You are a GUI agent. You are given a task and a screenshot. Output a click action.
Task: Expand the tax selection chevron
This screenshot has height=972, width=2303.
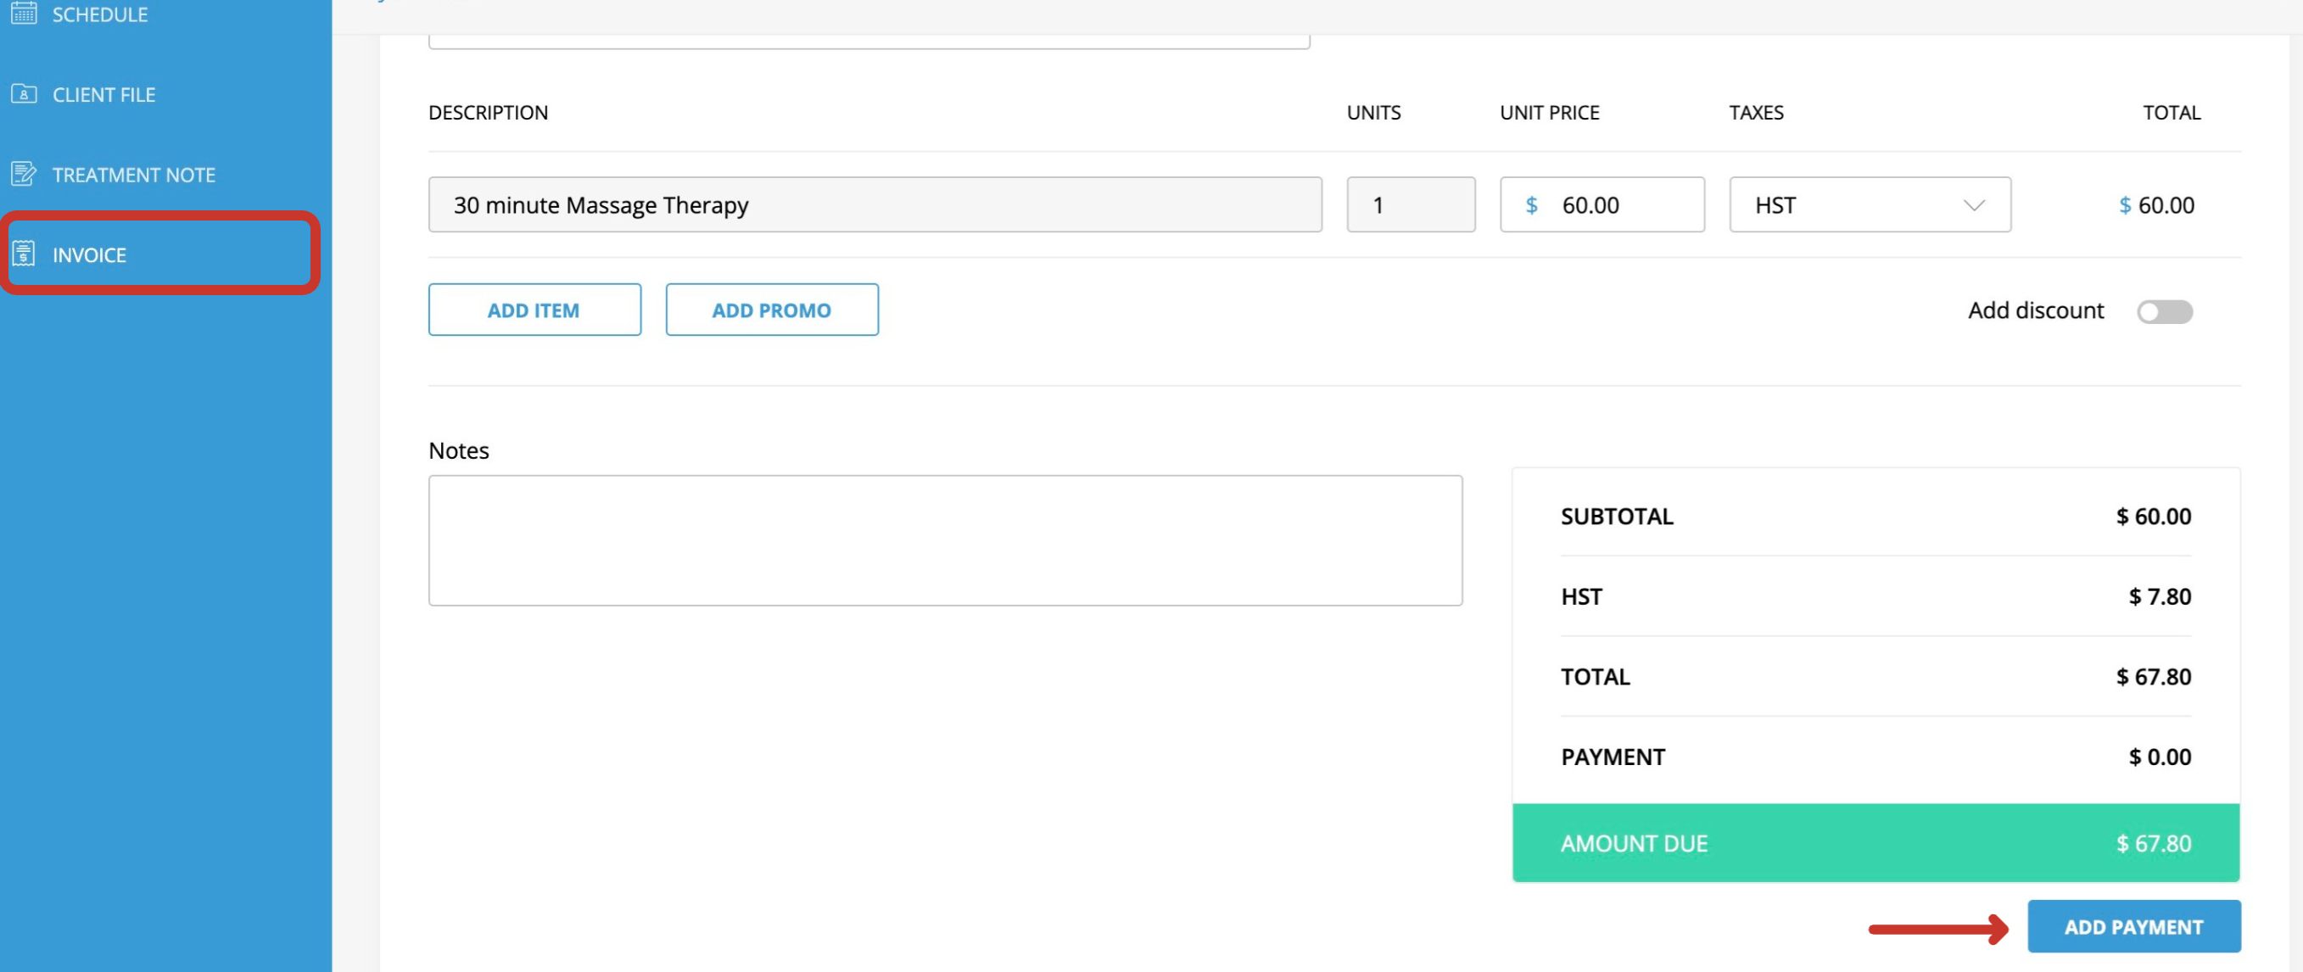1974,204
